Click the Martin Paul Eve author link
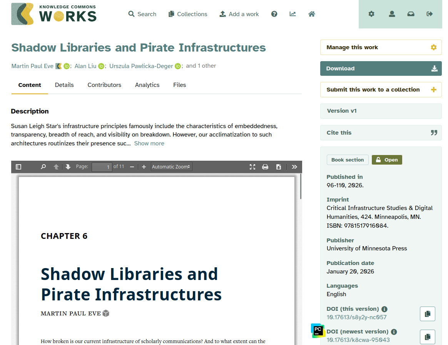The image size is (448, 345). [x=32, y=66]
